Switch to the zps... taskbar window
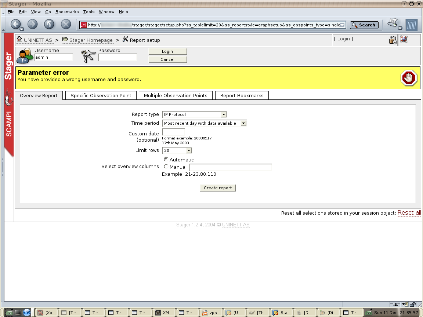Image resolution: width=423 pixels, height=317 pixels. coord(211,313)
